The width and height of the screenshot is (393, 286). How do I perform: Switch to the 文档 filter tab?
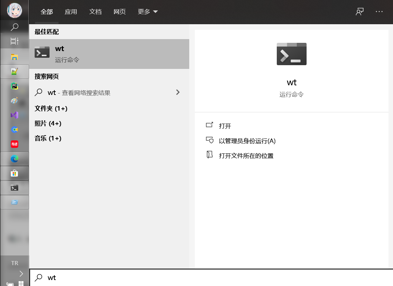click(x=95, y=12)
